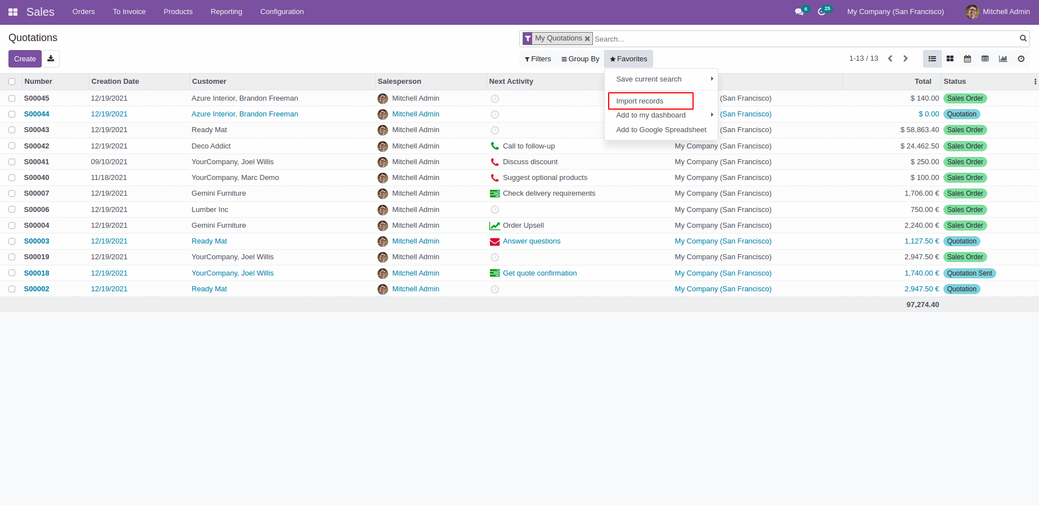Go to Sales app home title
The width and height of the screenshot is (1039, 505).
(41, 12)
